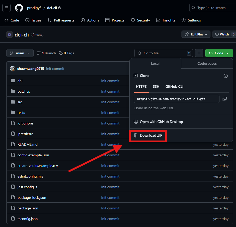
Task: Click the GitHub logo home icon
Action: click(x=19, y=8)
